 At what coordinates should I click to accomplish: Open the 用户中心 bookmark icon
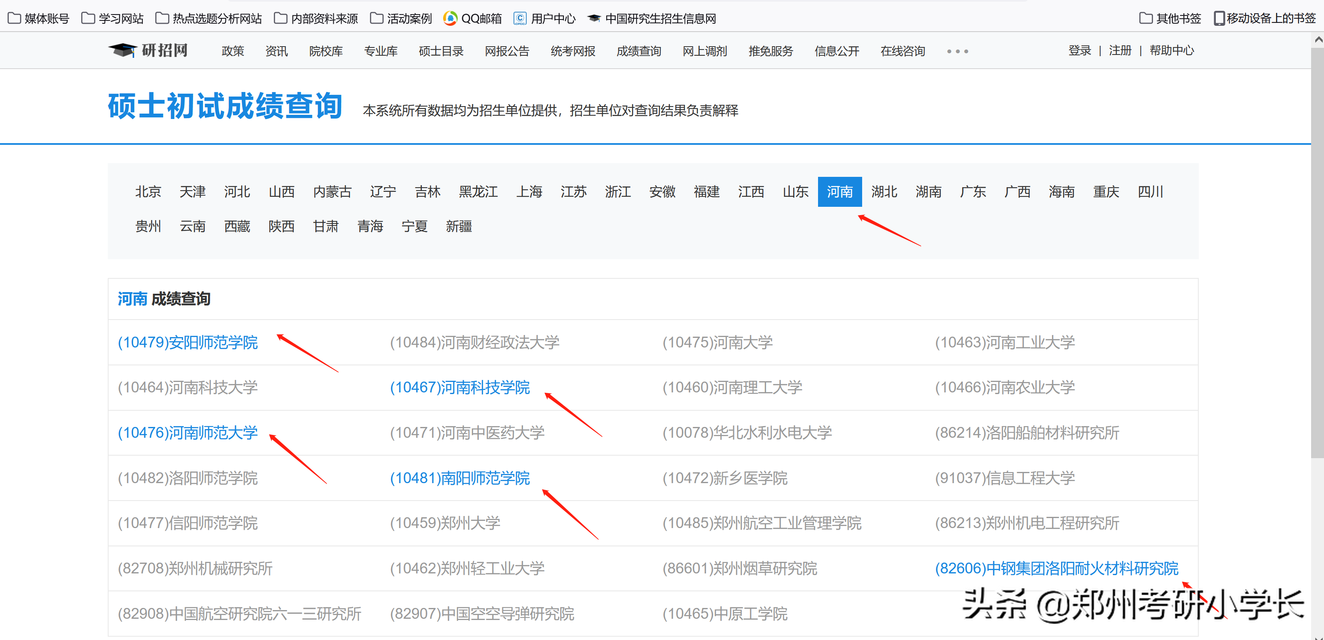[x=521, y=17]
